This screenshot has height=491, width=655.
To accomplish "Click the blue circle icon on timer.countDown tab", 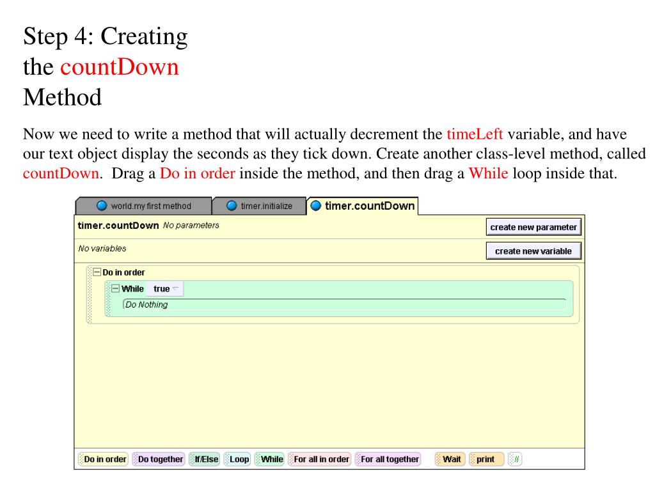I will (x=316, y=206).
